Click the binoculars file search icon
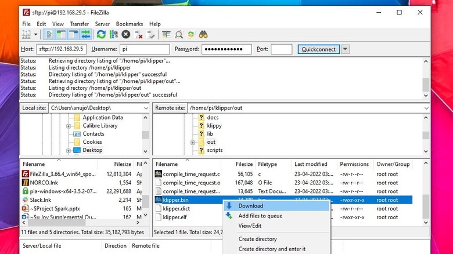The height and width of the screenshot is (254, 453). point(203,34)
